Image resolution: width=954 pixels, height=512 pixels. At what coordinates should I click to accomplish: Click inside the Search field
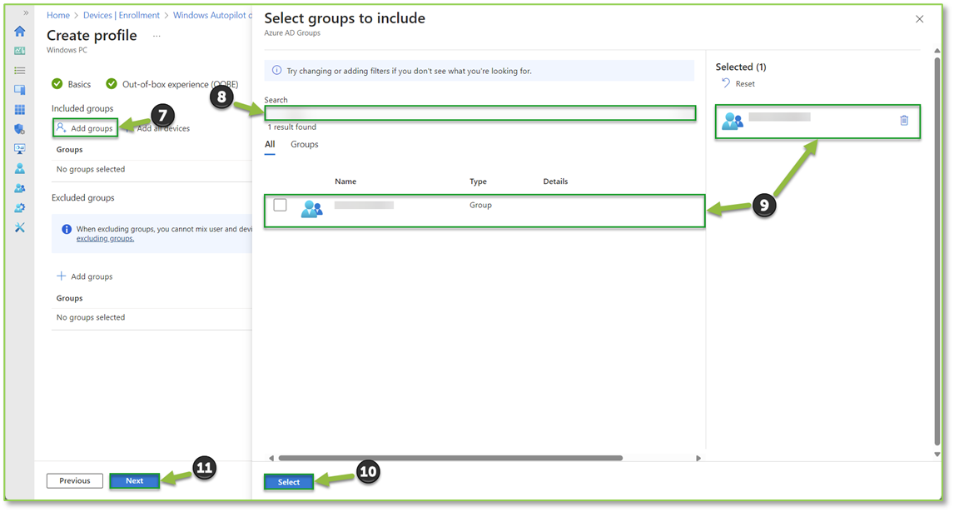479,112
